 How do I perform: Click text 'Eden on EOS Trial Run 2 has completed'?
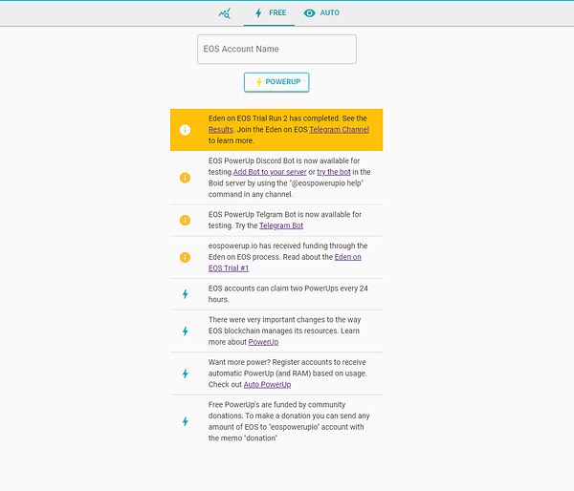(274, 118)
